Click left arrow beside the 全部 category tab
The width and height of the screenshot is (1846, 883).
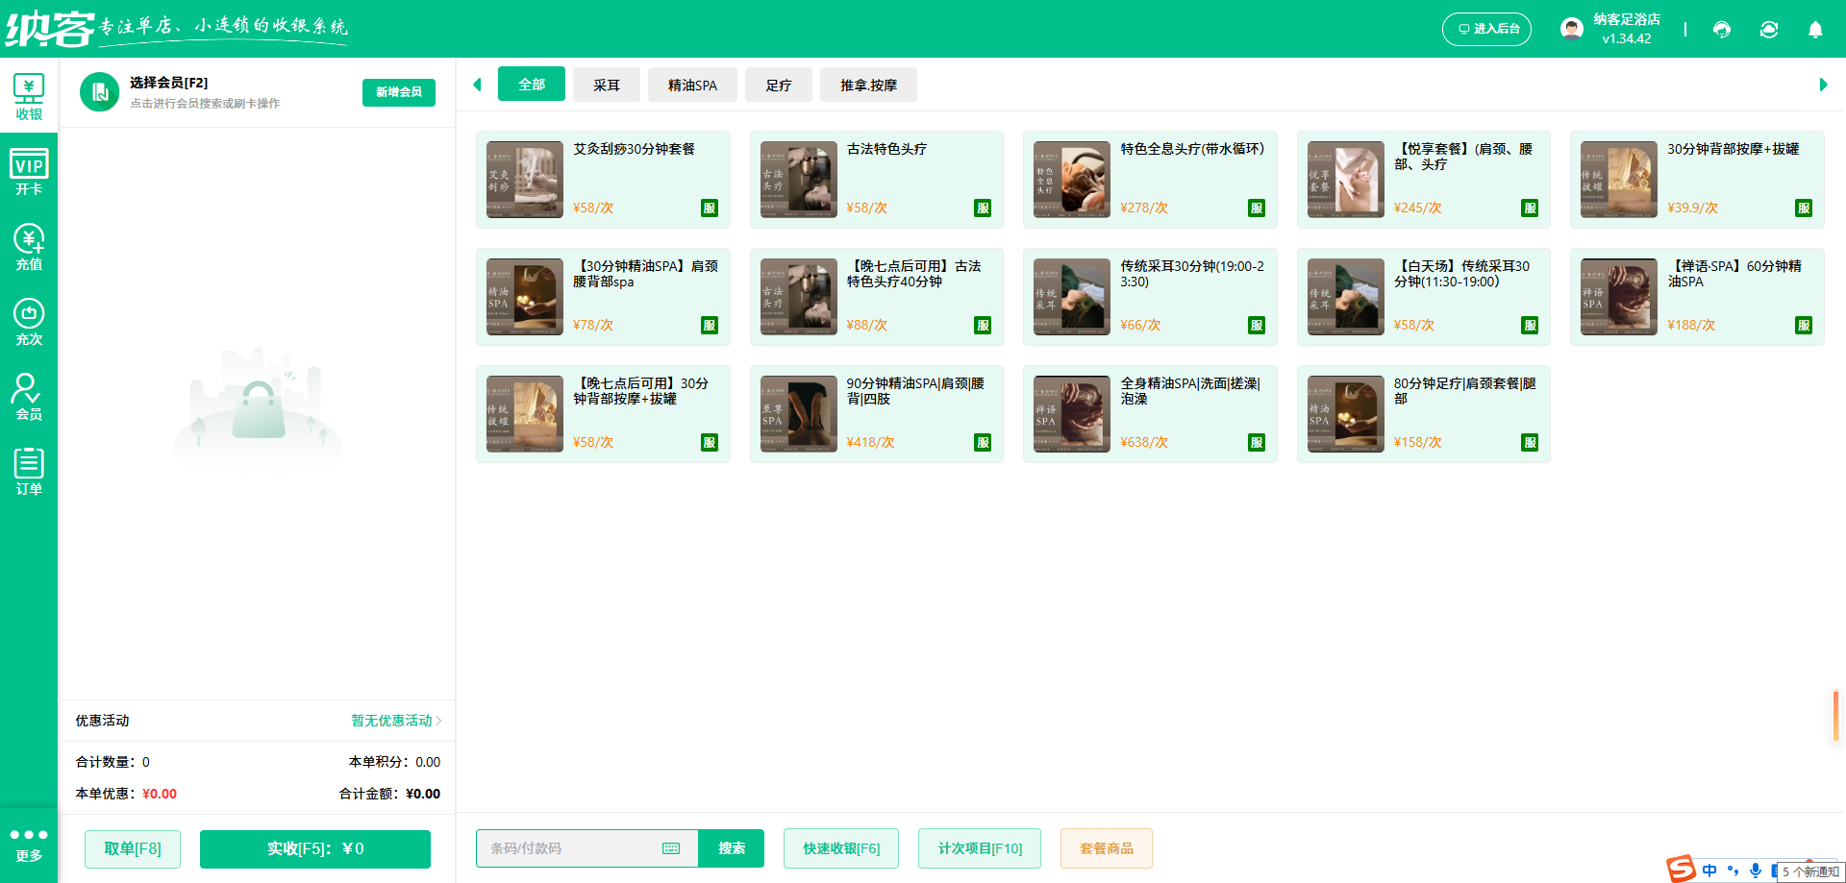[478, 85]
